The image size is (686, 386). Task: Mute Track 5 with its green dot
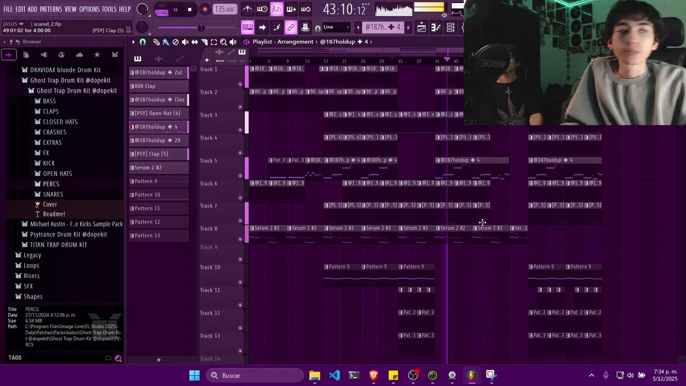coord(240,175)
